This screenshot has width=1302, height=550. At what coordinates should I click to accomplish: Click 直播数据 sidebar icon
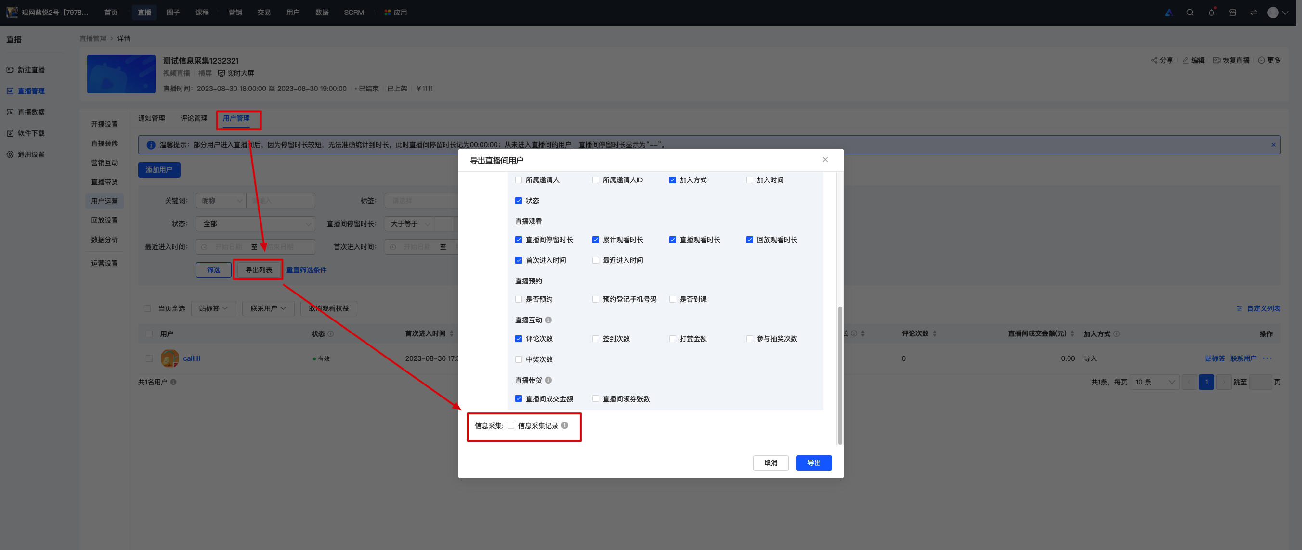(10, 112)
